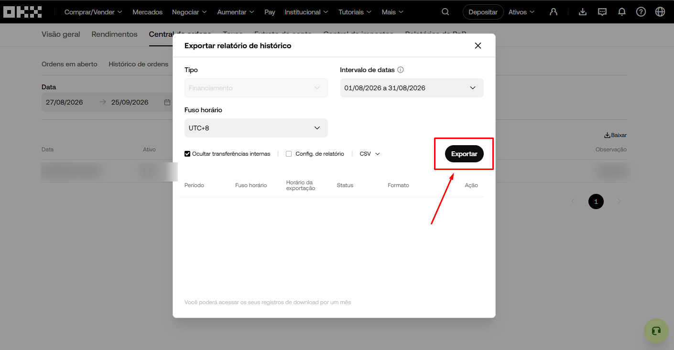Viewport: 674px width, 350px height.
Task: Click the Exportar button
Action: [464, 154]
